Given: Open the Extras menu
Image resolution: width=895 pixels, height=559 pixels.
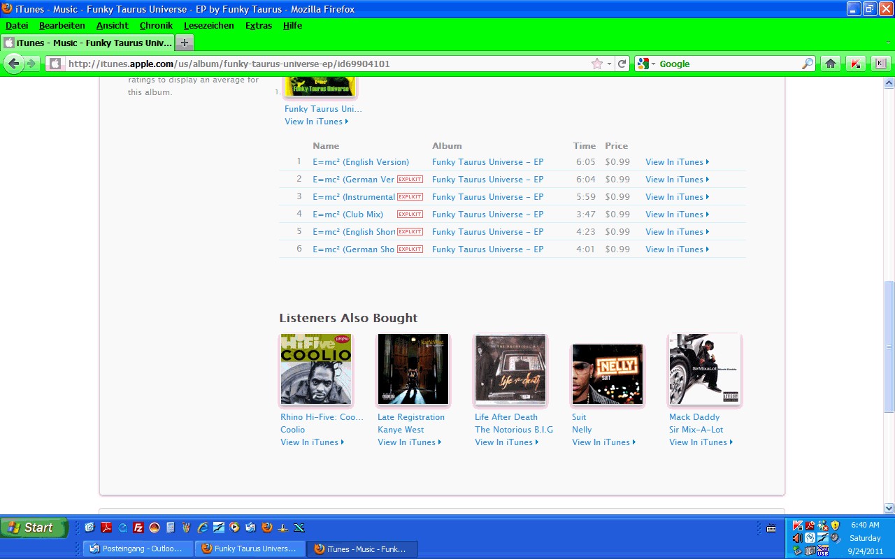Looking at the screenshot, I should coord(259,26).
